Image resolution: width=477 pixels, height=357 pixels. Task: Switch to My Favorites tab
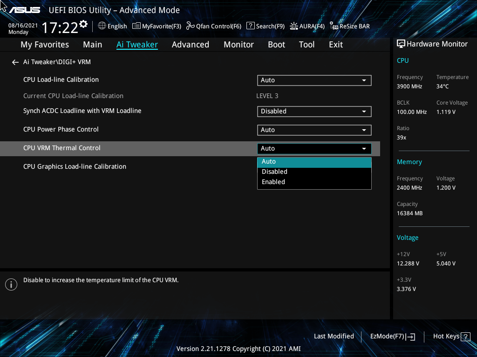tap(45, 45)
